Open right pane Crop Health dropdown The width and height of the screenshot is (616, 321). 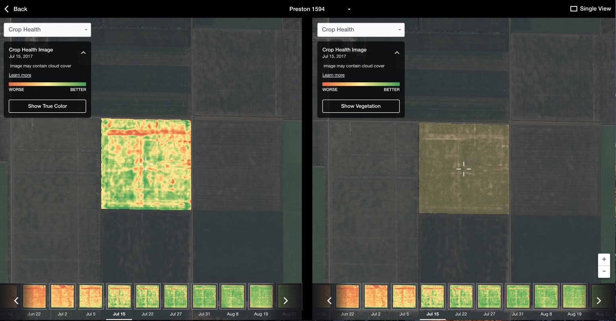point(361,30)
